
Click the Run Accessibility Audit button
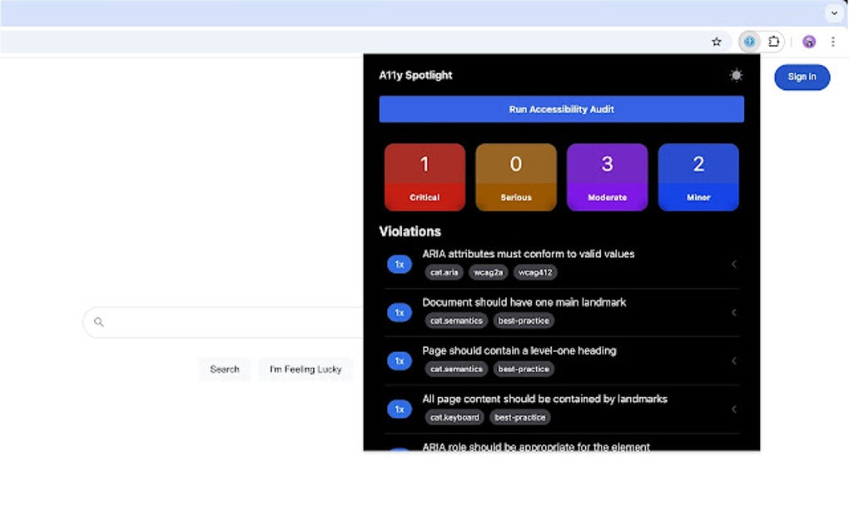coord(562,109)
